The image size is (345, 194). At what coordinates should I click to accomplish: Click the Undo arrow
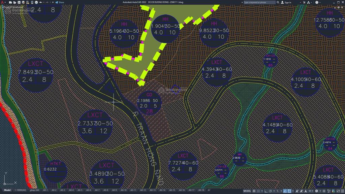pos(41,2)
